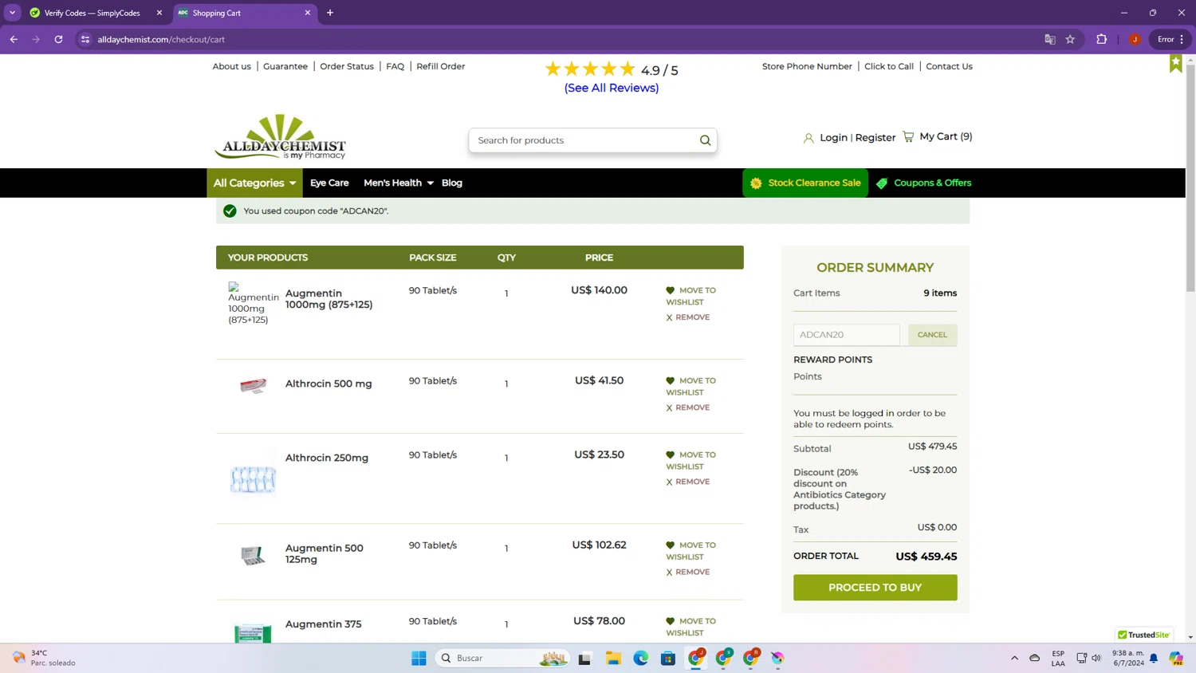Click heart icon for Althrocin 250mg wishlist
Image resolution: width=1196 pixels, height=673 pixels.
tap(670, 455)
